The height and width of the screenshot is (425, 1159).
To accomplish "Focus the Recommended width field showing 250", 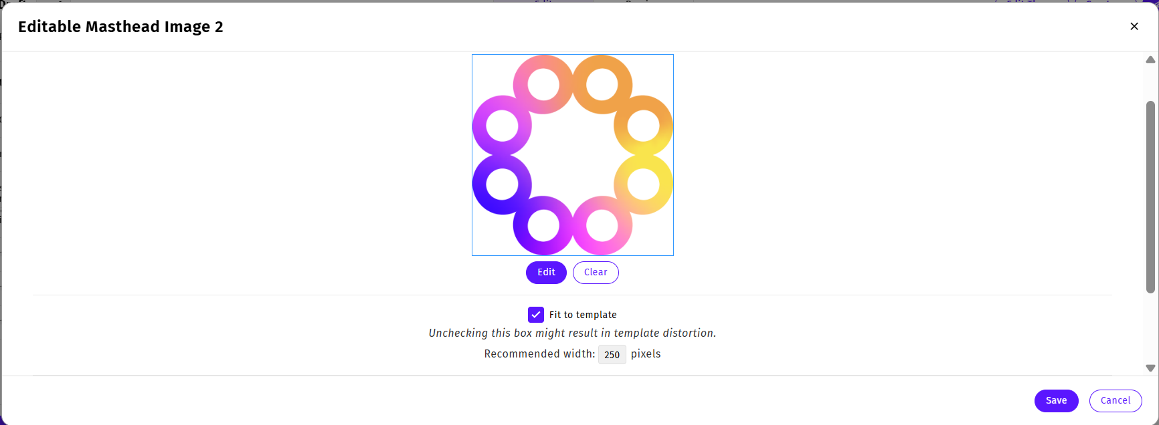I will click(612, 354).
